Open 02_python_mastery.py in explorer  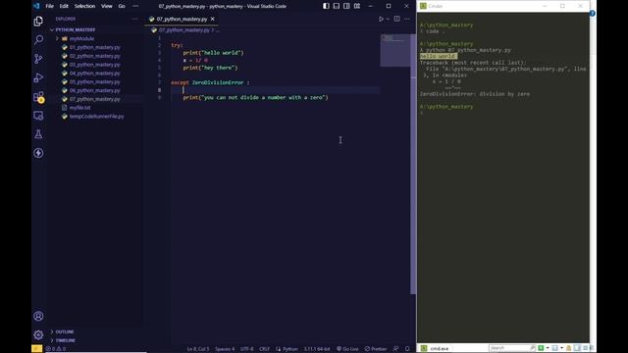[94, 56]
